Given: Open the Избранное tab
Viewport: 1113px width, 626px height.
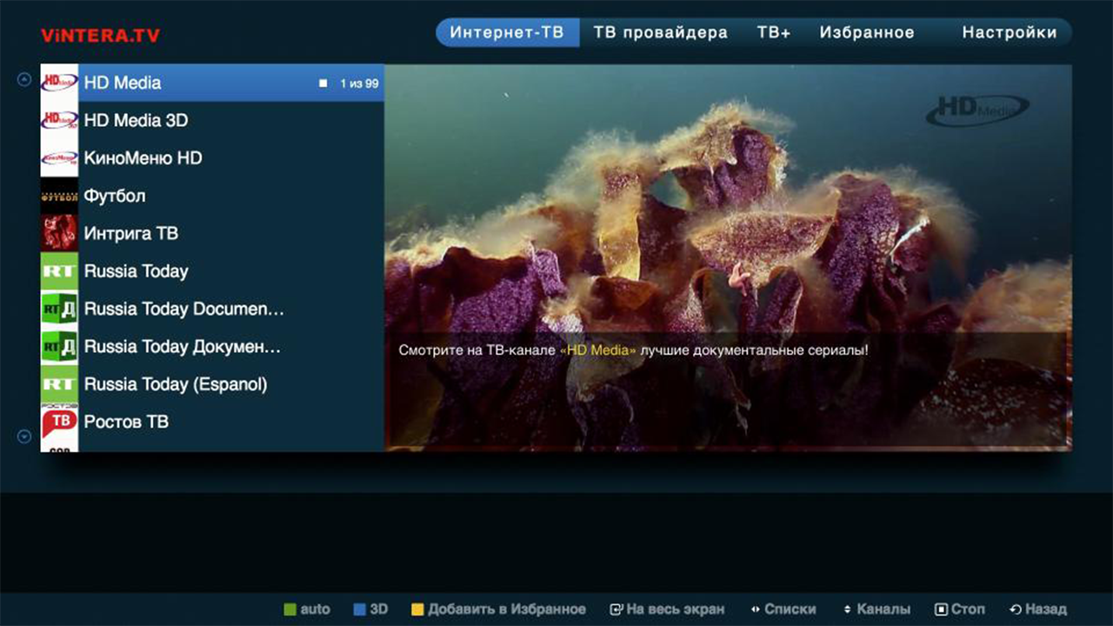Looking at the screenshot, I should pyautogui.click(x=866, y=33).
